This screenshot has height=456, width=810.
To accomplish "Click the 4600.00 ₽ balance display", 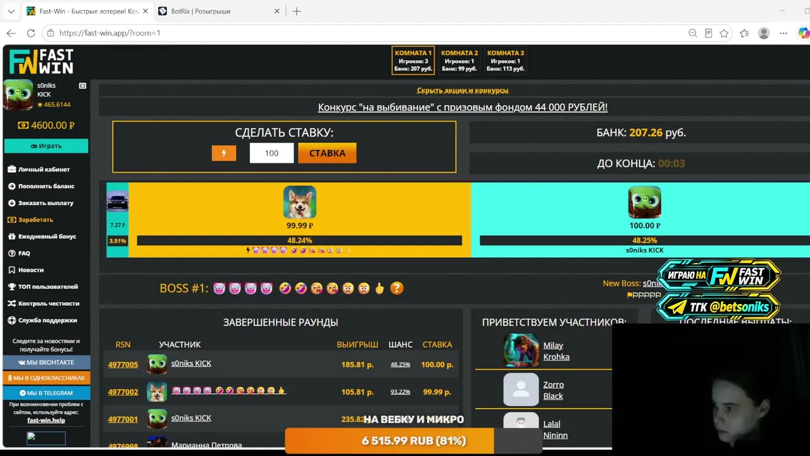I will point(46,125).
